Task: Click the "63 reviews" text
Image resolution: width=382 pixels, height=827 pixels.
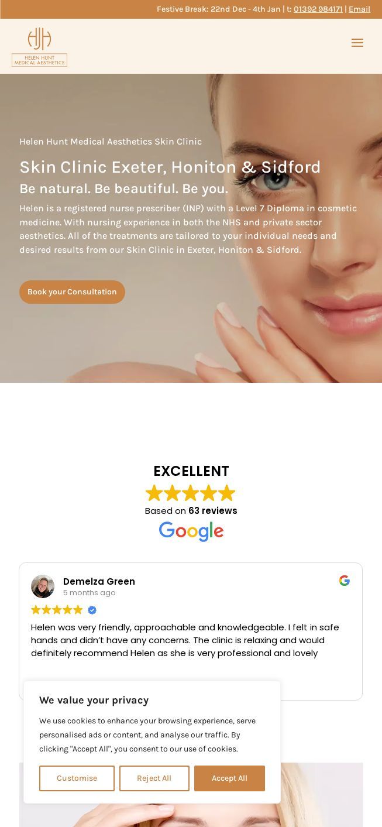Action: pyautogui.click(x=213, y=511)
